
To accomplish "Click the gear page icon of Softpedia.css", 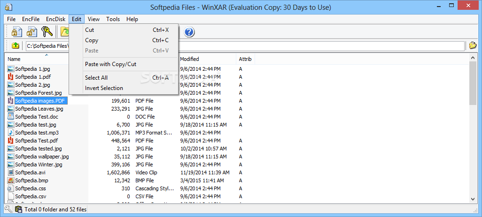I will coord(11,188).
